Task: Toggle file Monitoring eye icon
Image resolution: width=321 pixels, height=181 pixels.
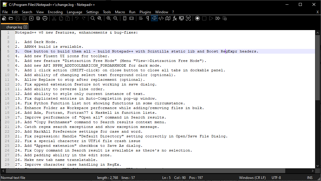Action: point(188,18)
